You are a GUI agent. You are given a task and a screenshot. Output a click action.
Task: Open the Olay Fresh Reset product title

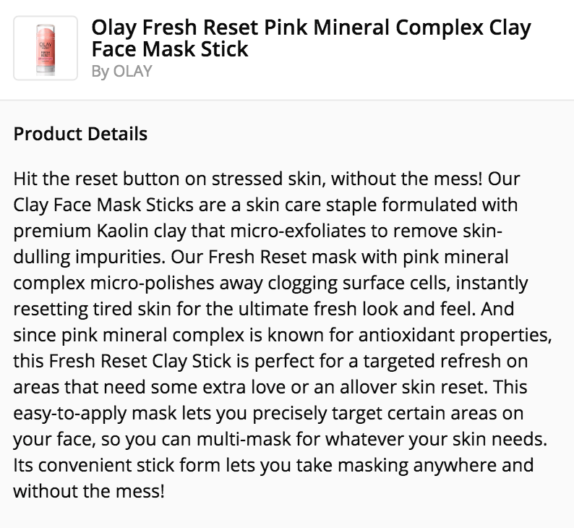[x=310, y=38]
